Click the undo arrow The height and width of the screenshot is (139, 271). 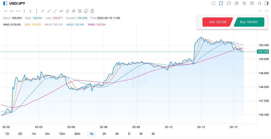(x=259, y=11)
